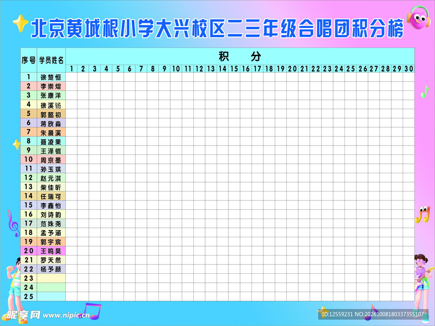Click the name 任瑞可
This screenshot has width=435, height=326.
(51, 197)
